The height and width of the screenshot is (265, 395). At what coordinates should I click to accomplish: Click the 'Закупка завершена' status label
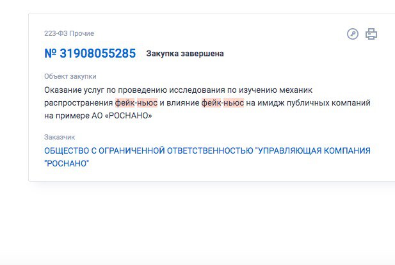185,54
